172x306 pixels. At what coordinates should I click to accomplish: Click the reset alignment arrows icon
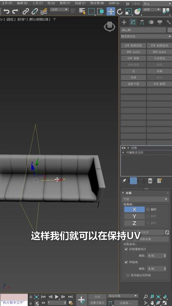pyautogui.click(x=167, y=232)
